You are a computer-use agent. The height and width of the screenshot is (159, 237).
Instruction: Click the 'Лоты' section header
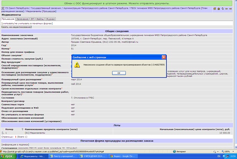pos(117,125)
